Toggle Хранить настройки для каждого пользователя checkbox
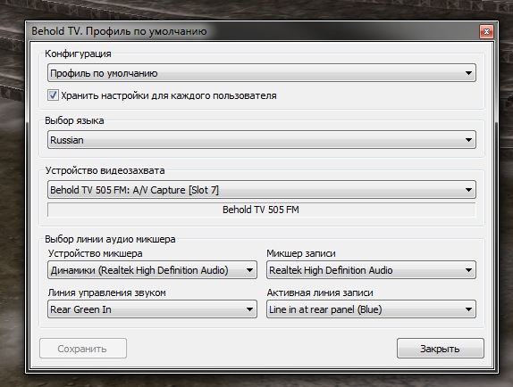 [53, 95]
